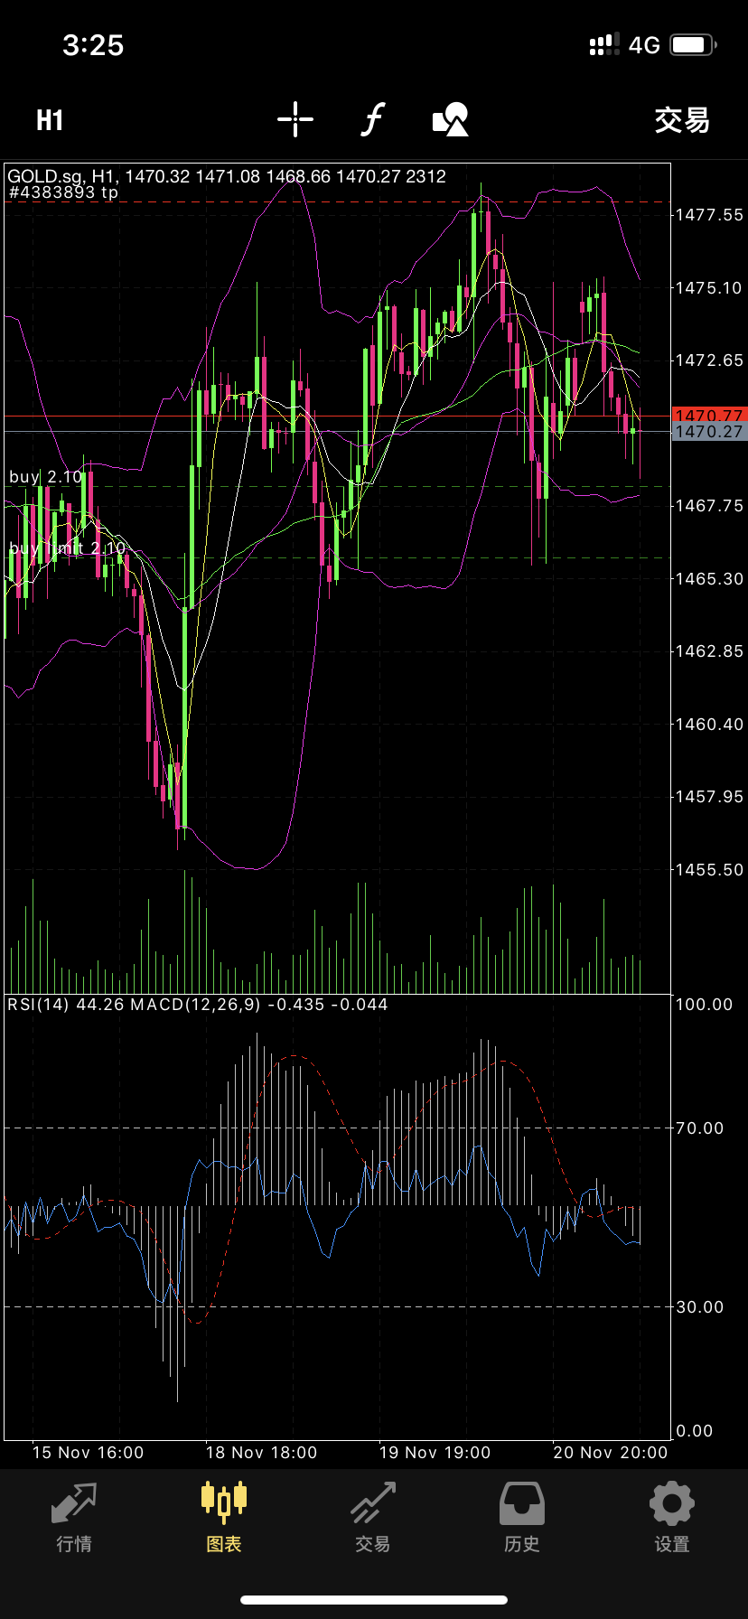Click the 1460.40 price axis value

tap(710, 725)
